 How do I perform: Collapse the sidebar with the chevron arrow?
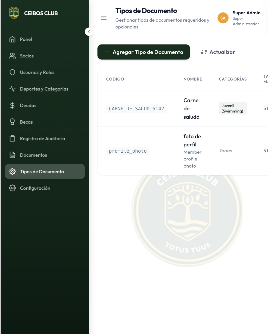[89, 32]
